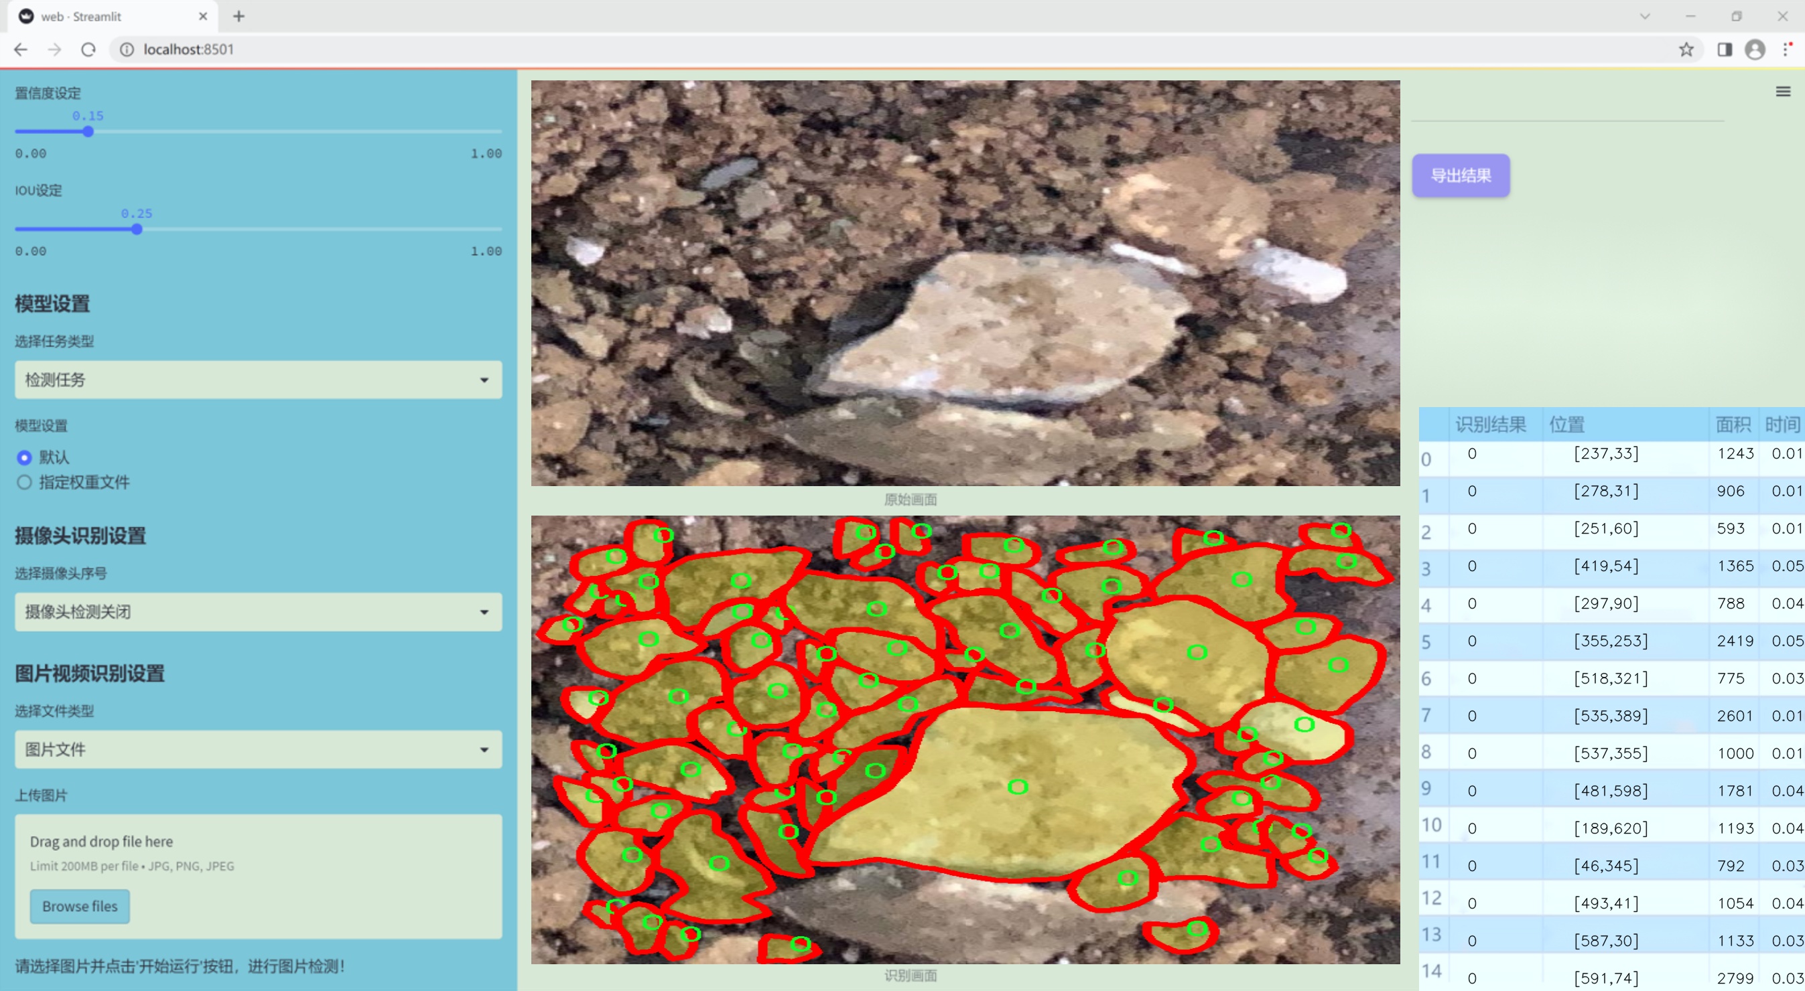Expand the 检测任务 task type dropdown
This screenshot has height=991, width=1805.
point(258,380)
